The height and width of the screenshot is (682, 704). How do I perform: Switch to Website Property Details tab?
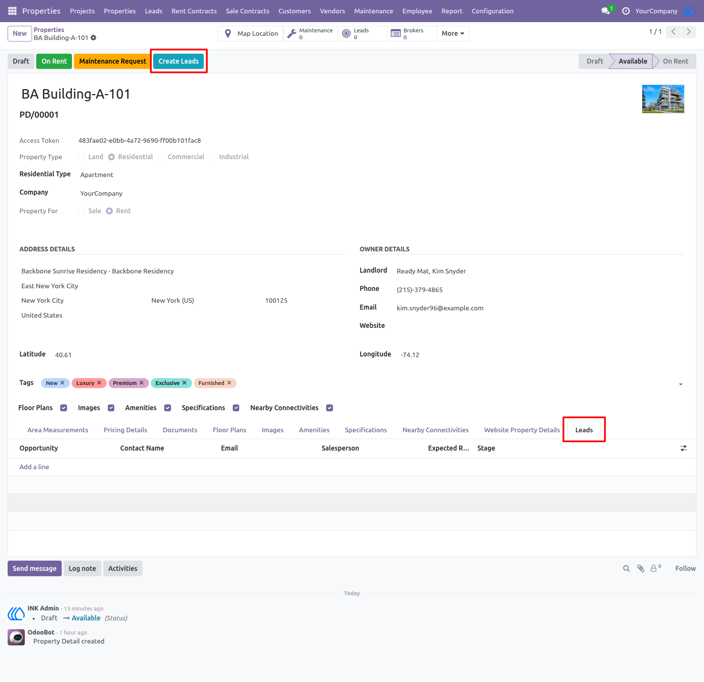click(522, 430)
